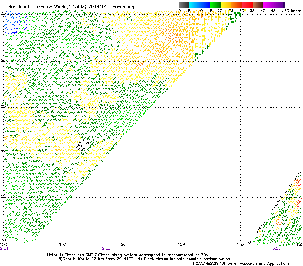Select the red 30-35 knots legend swatch
303x266 pixels.
pos(247,5)
